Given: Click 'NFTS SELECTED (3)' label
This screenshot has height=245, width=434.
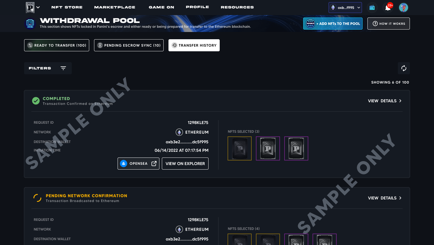Looking at the screenshot, I should [244, 132].
